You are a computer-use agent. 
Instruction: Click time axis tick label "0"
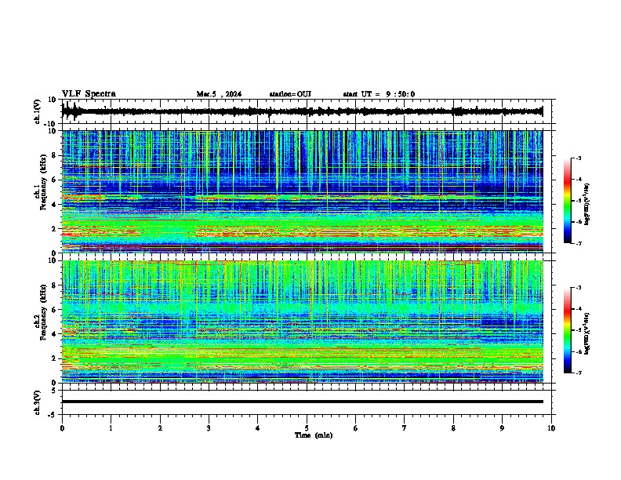pyautogui.click(x=62, y=428)
